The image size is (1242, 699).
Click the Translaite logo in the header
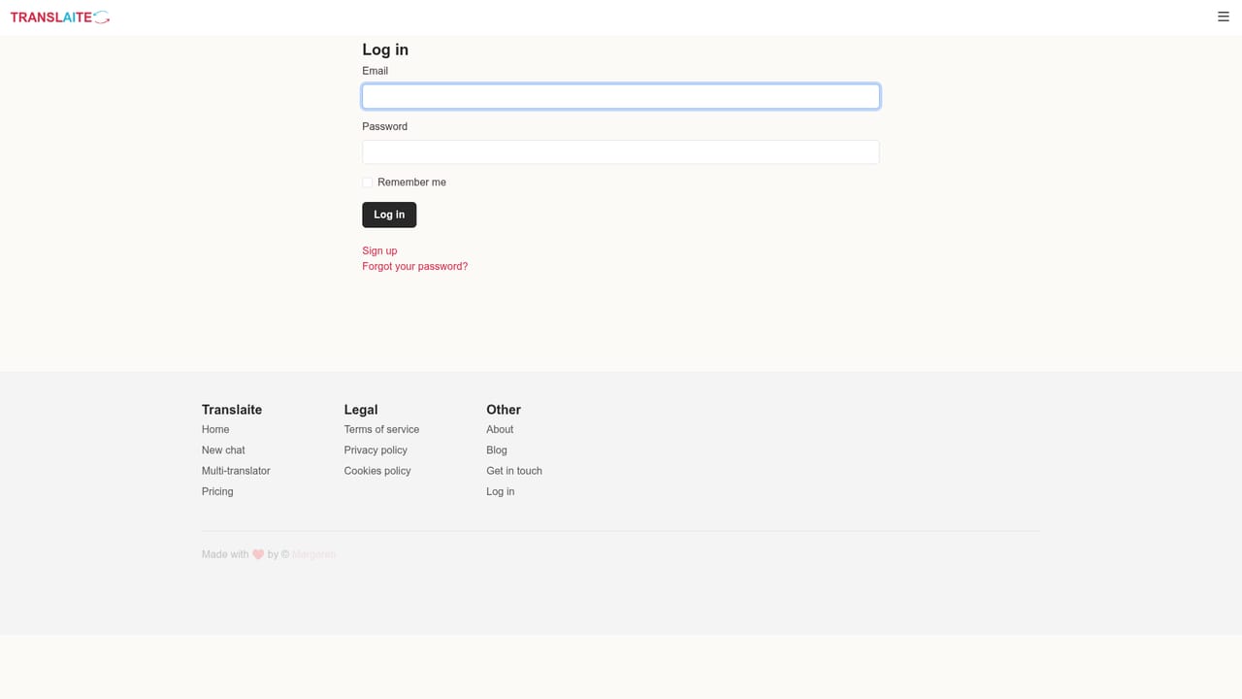click(60, 17)
